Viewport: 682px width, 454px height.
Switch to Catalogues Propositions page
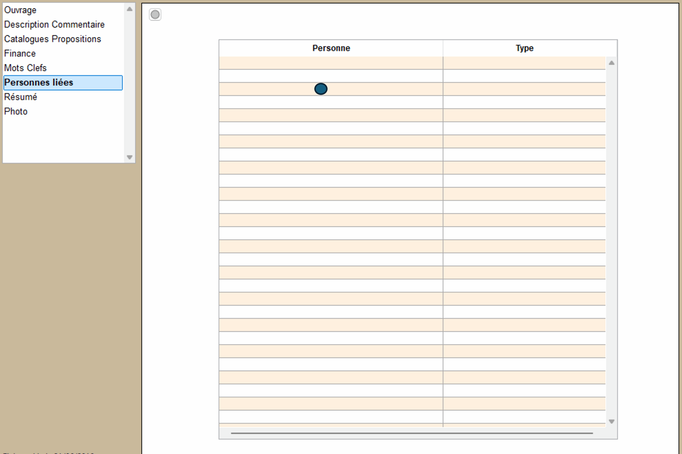[52, 39]
